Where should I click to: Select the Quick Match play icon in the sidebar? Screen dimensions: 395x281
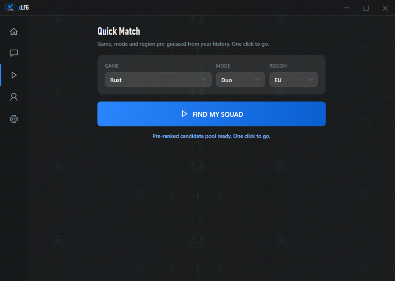pyautogui.click(x=14, y=75)
